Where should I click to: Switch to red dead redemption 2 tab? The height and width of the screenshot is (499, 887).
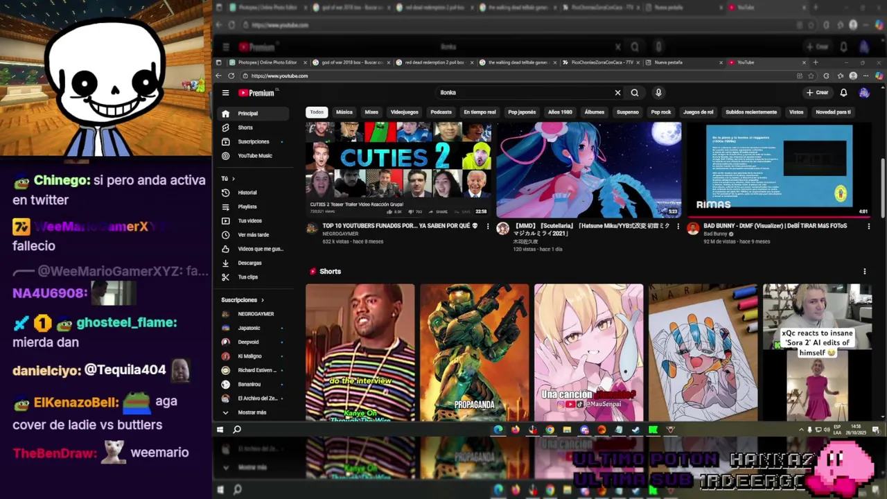point(434,62)
